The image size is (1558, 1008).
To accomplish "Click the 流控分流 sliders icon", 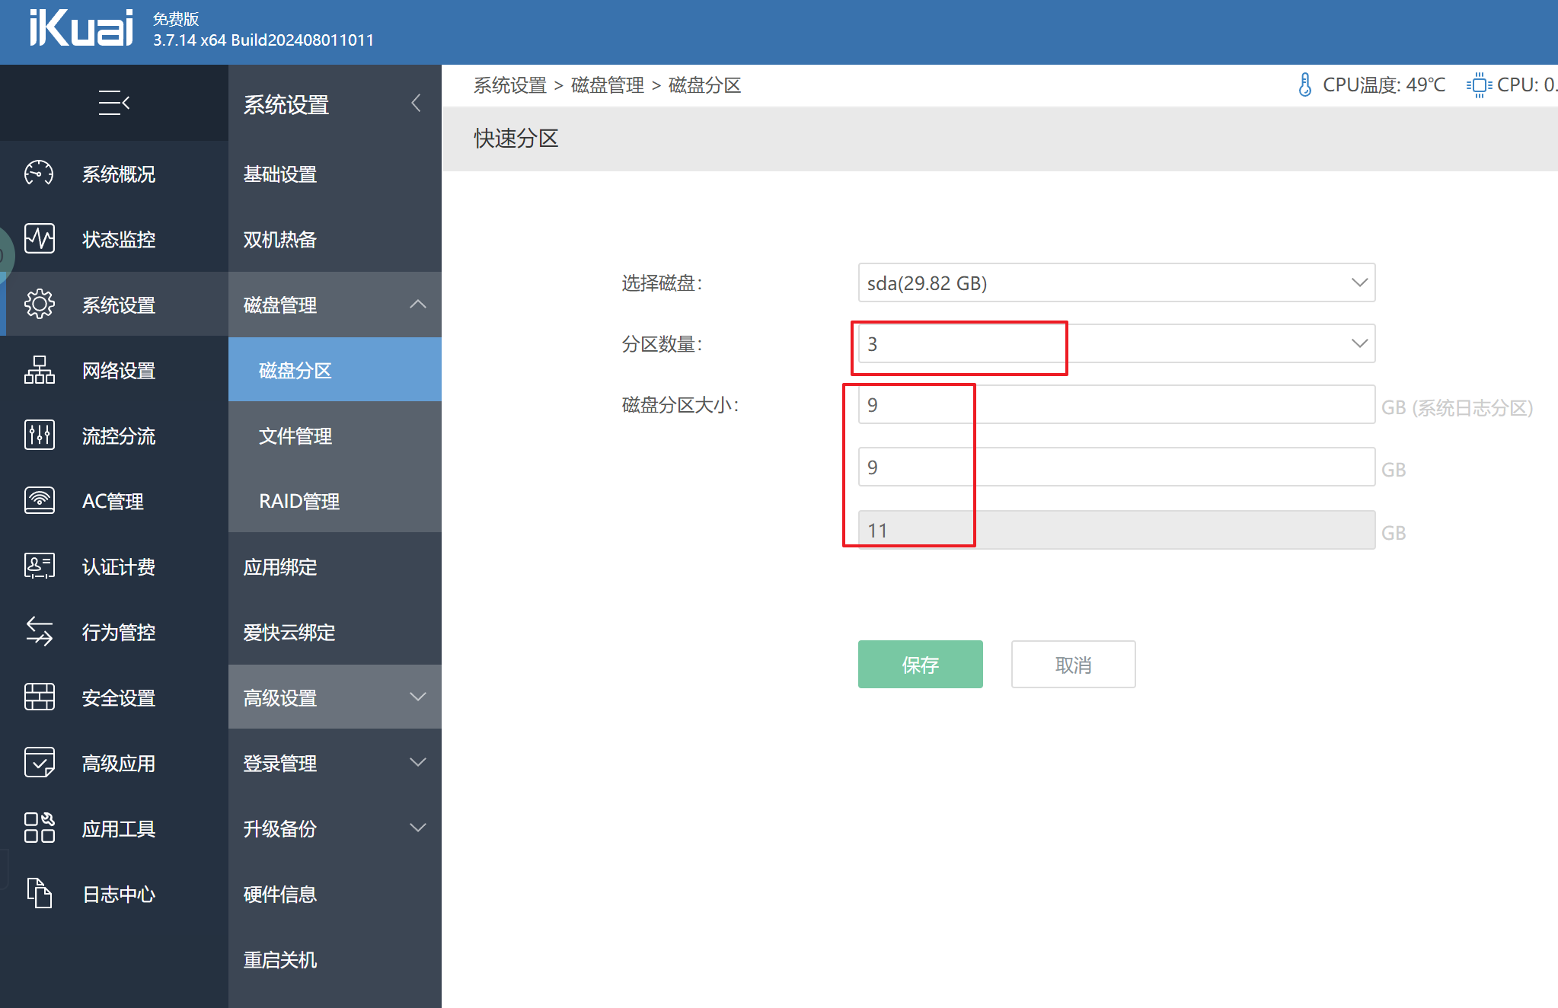I will click(39, 435).
